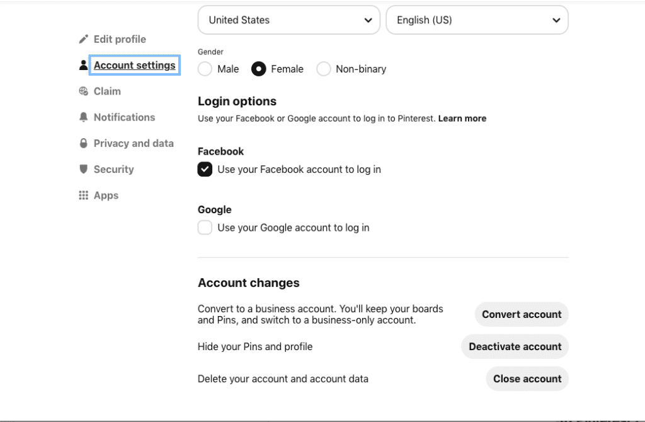Open Privacy and data settings

(x=134, y=143)
